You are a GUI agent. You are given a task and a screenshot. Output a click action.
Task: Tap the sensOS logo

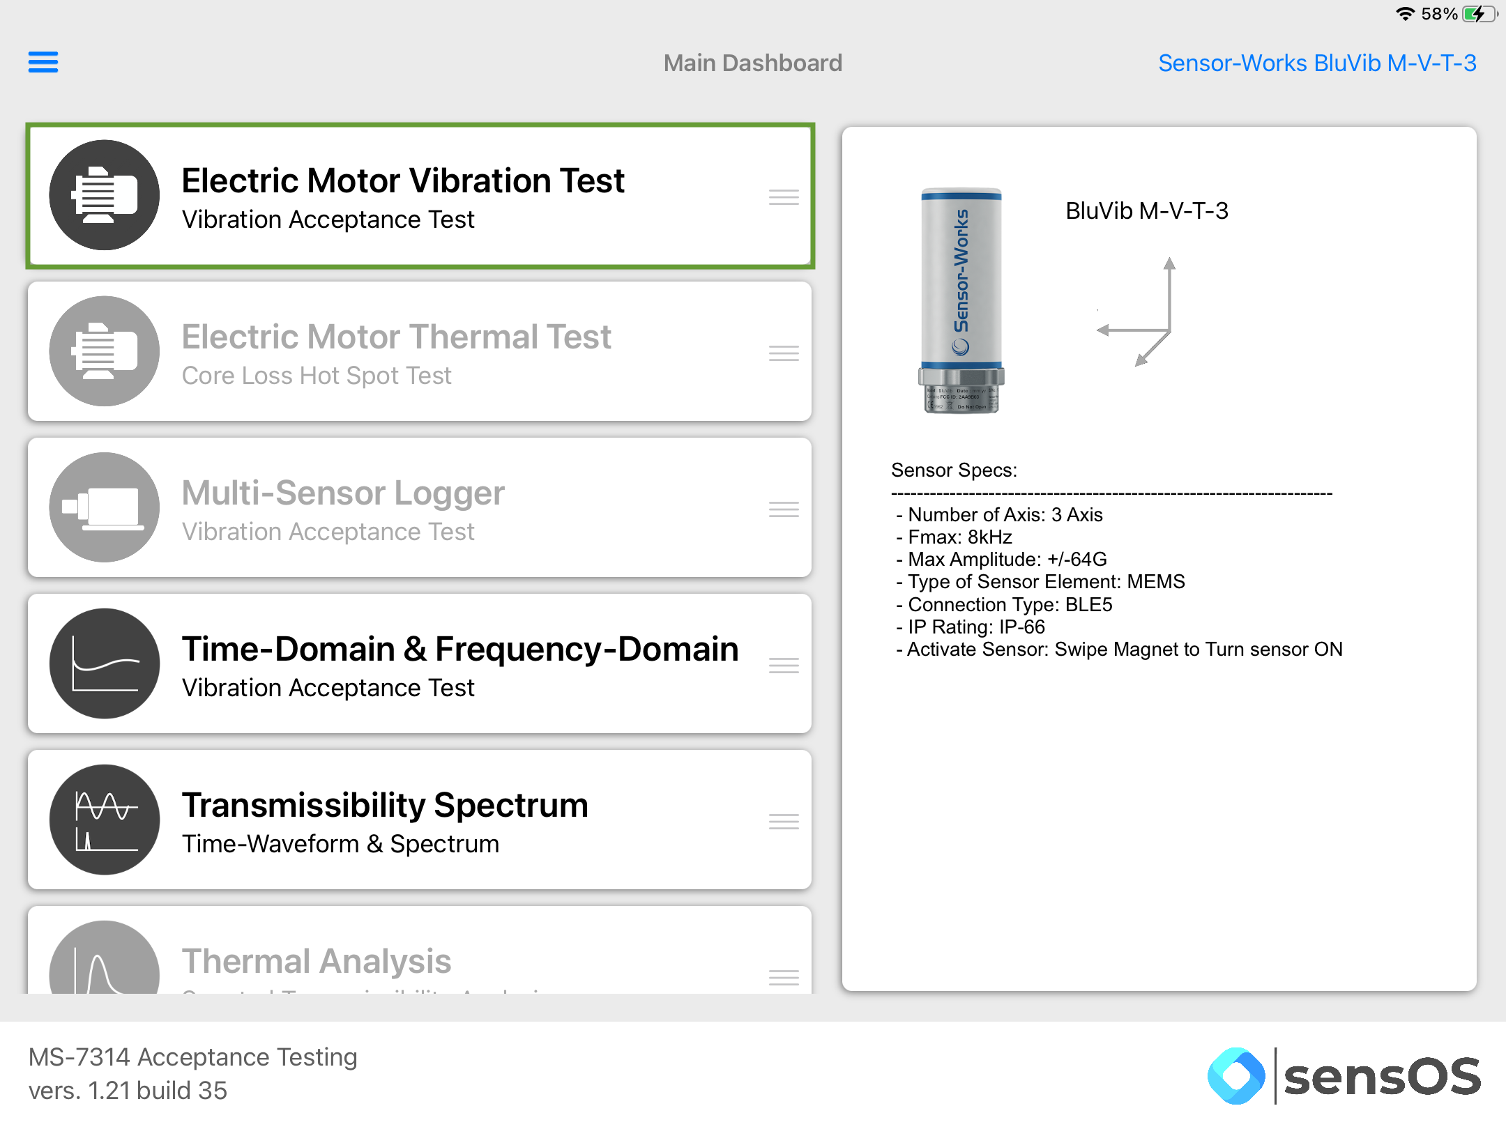pos(1344,1076)
